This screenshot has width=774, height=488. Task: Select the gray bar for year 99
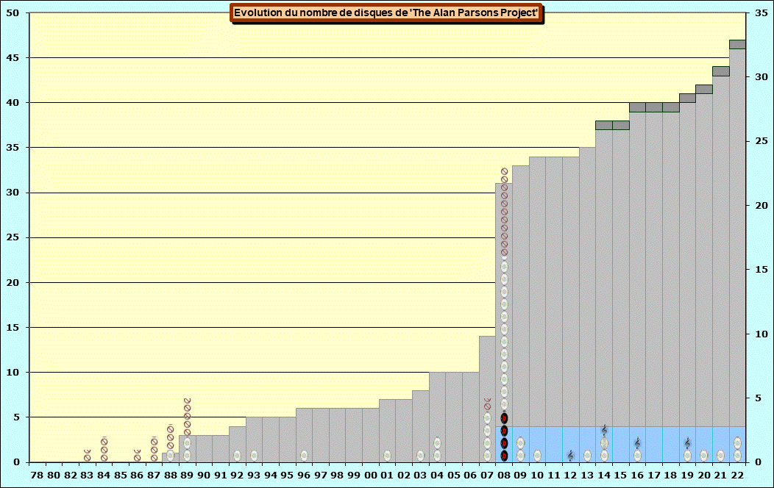pos(354,435)
